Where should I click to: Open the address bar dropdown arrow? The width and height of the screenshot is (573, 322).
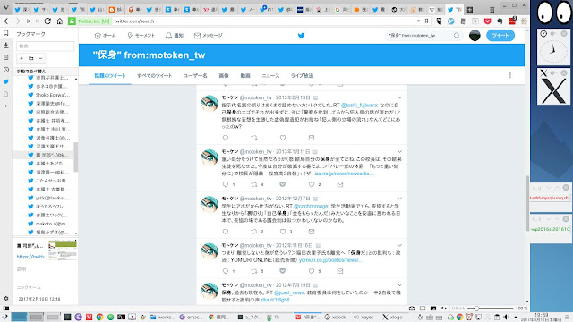click(418, 21)
